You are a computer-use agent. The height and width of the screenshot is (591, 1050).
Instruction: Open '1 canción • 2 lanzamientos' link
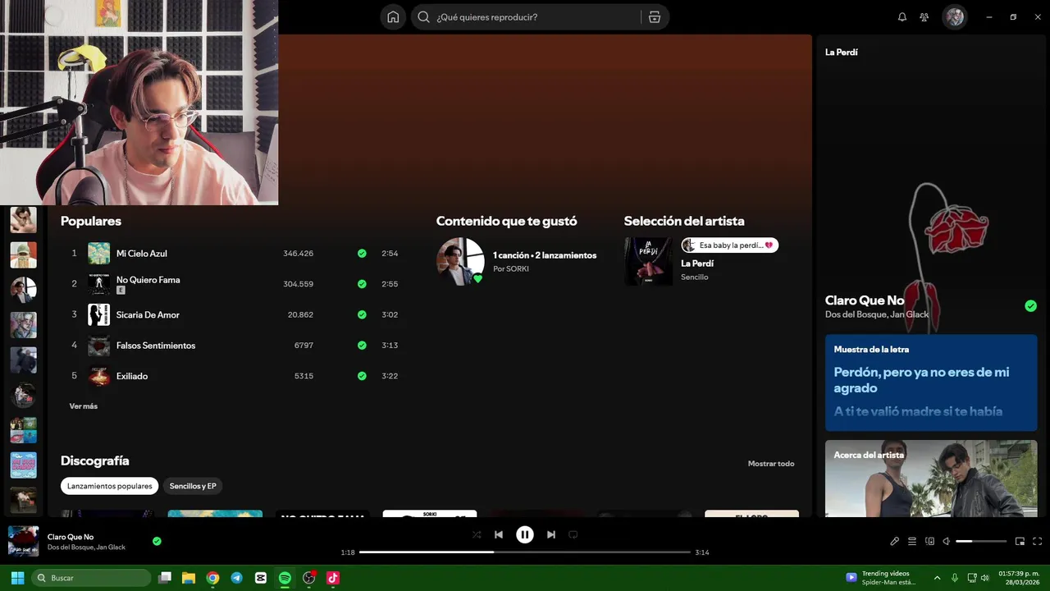545,255
